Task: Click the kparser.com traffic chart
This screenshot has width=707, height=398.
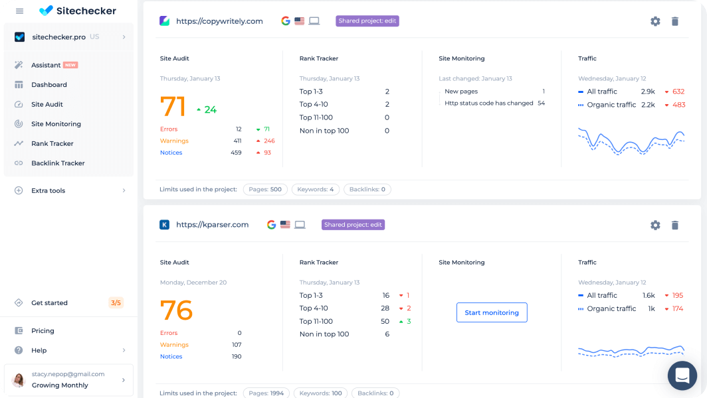Action: click(631, 351)
